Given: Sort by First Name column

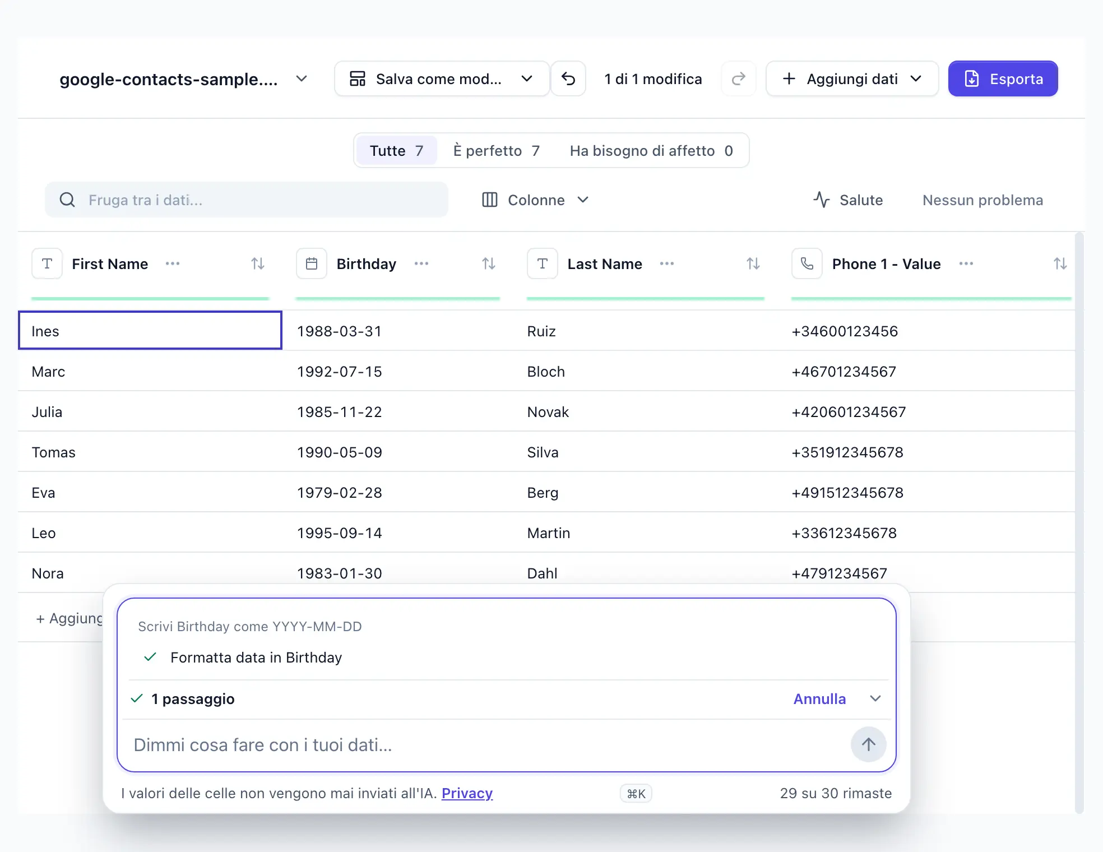Looking at the screenshot, I should point(258,263).
